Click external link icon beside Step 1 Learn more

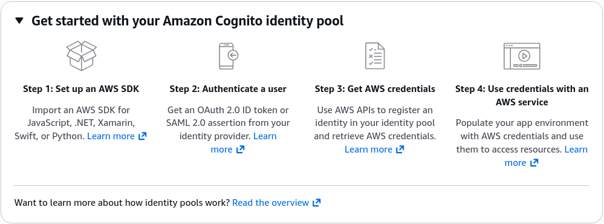click(x=143, y=136)
